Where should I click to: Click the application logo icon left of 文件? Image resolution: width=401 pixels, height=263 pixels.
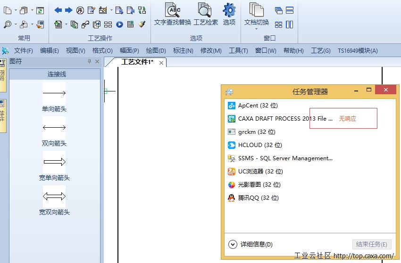[x=5, y=50]
